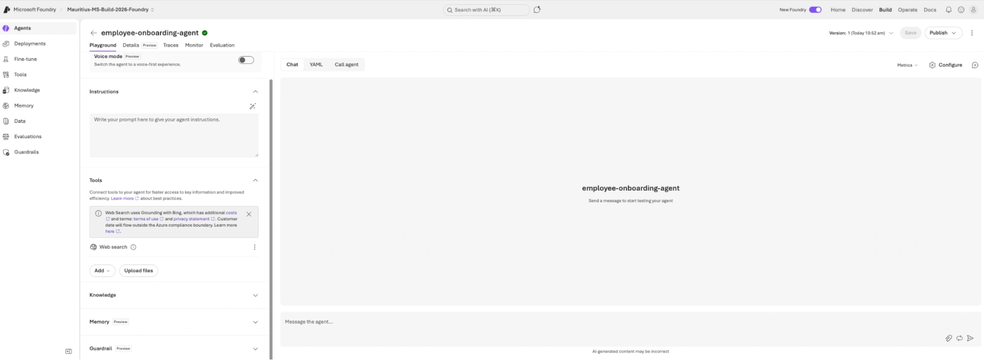
Task: Turn off the New Foundry toggle
Action: coord(815,10)
